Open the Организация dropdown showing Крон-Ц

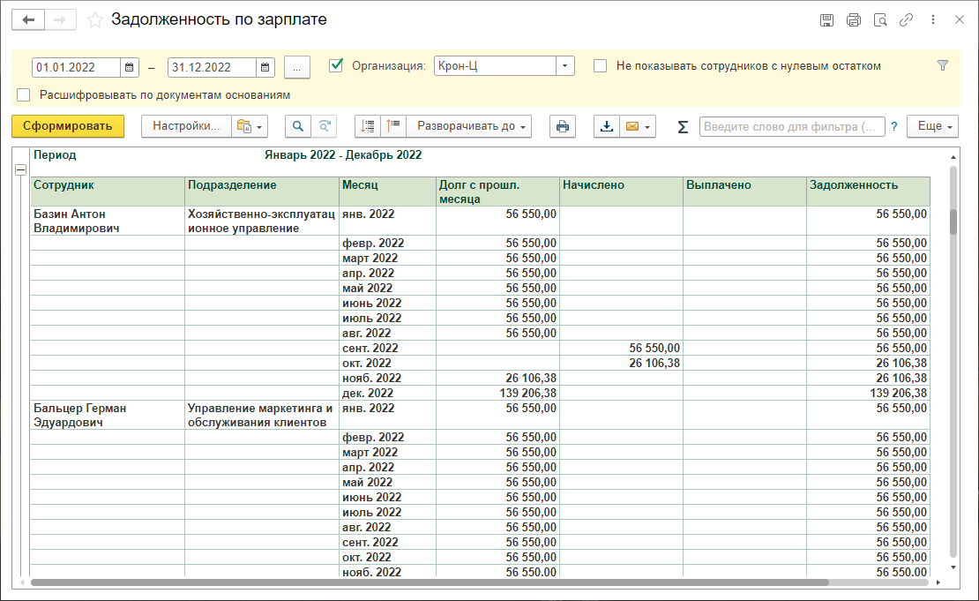(x=564, y=66)
